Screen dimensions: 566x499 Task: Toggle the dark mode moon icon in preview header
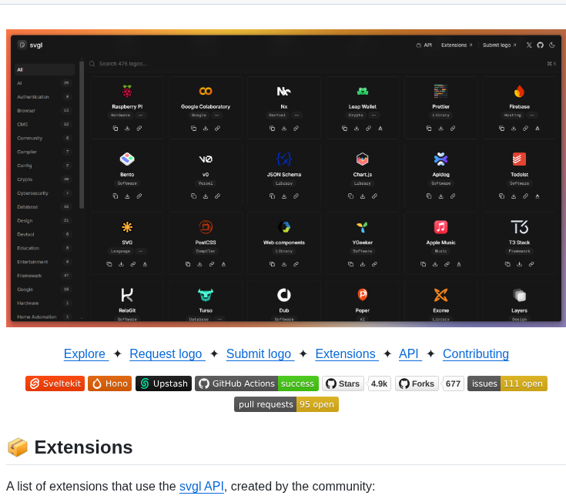tap(552, 45)
